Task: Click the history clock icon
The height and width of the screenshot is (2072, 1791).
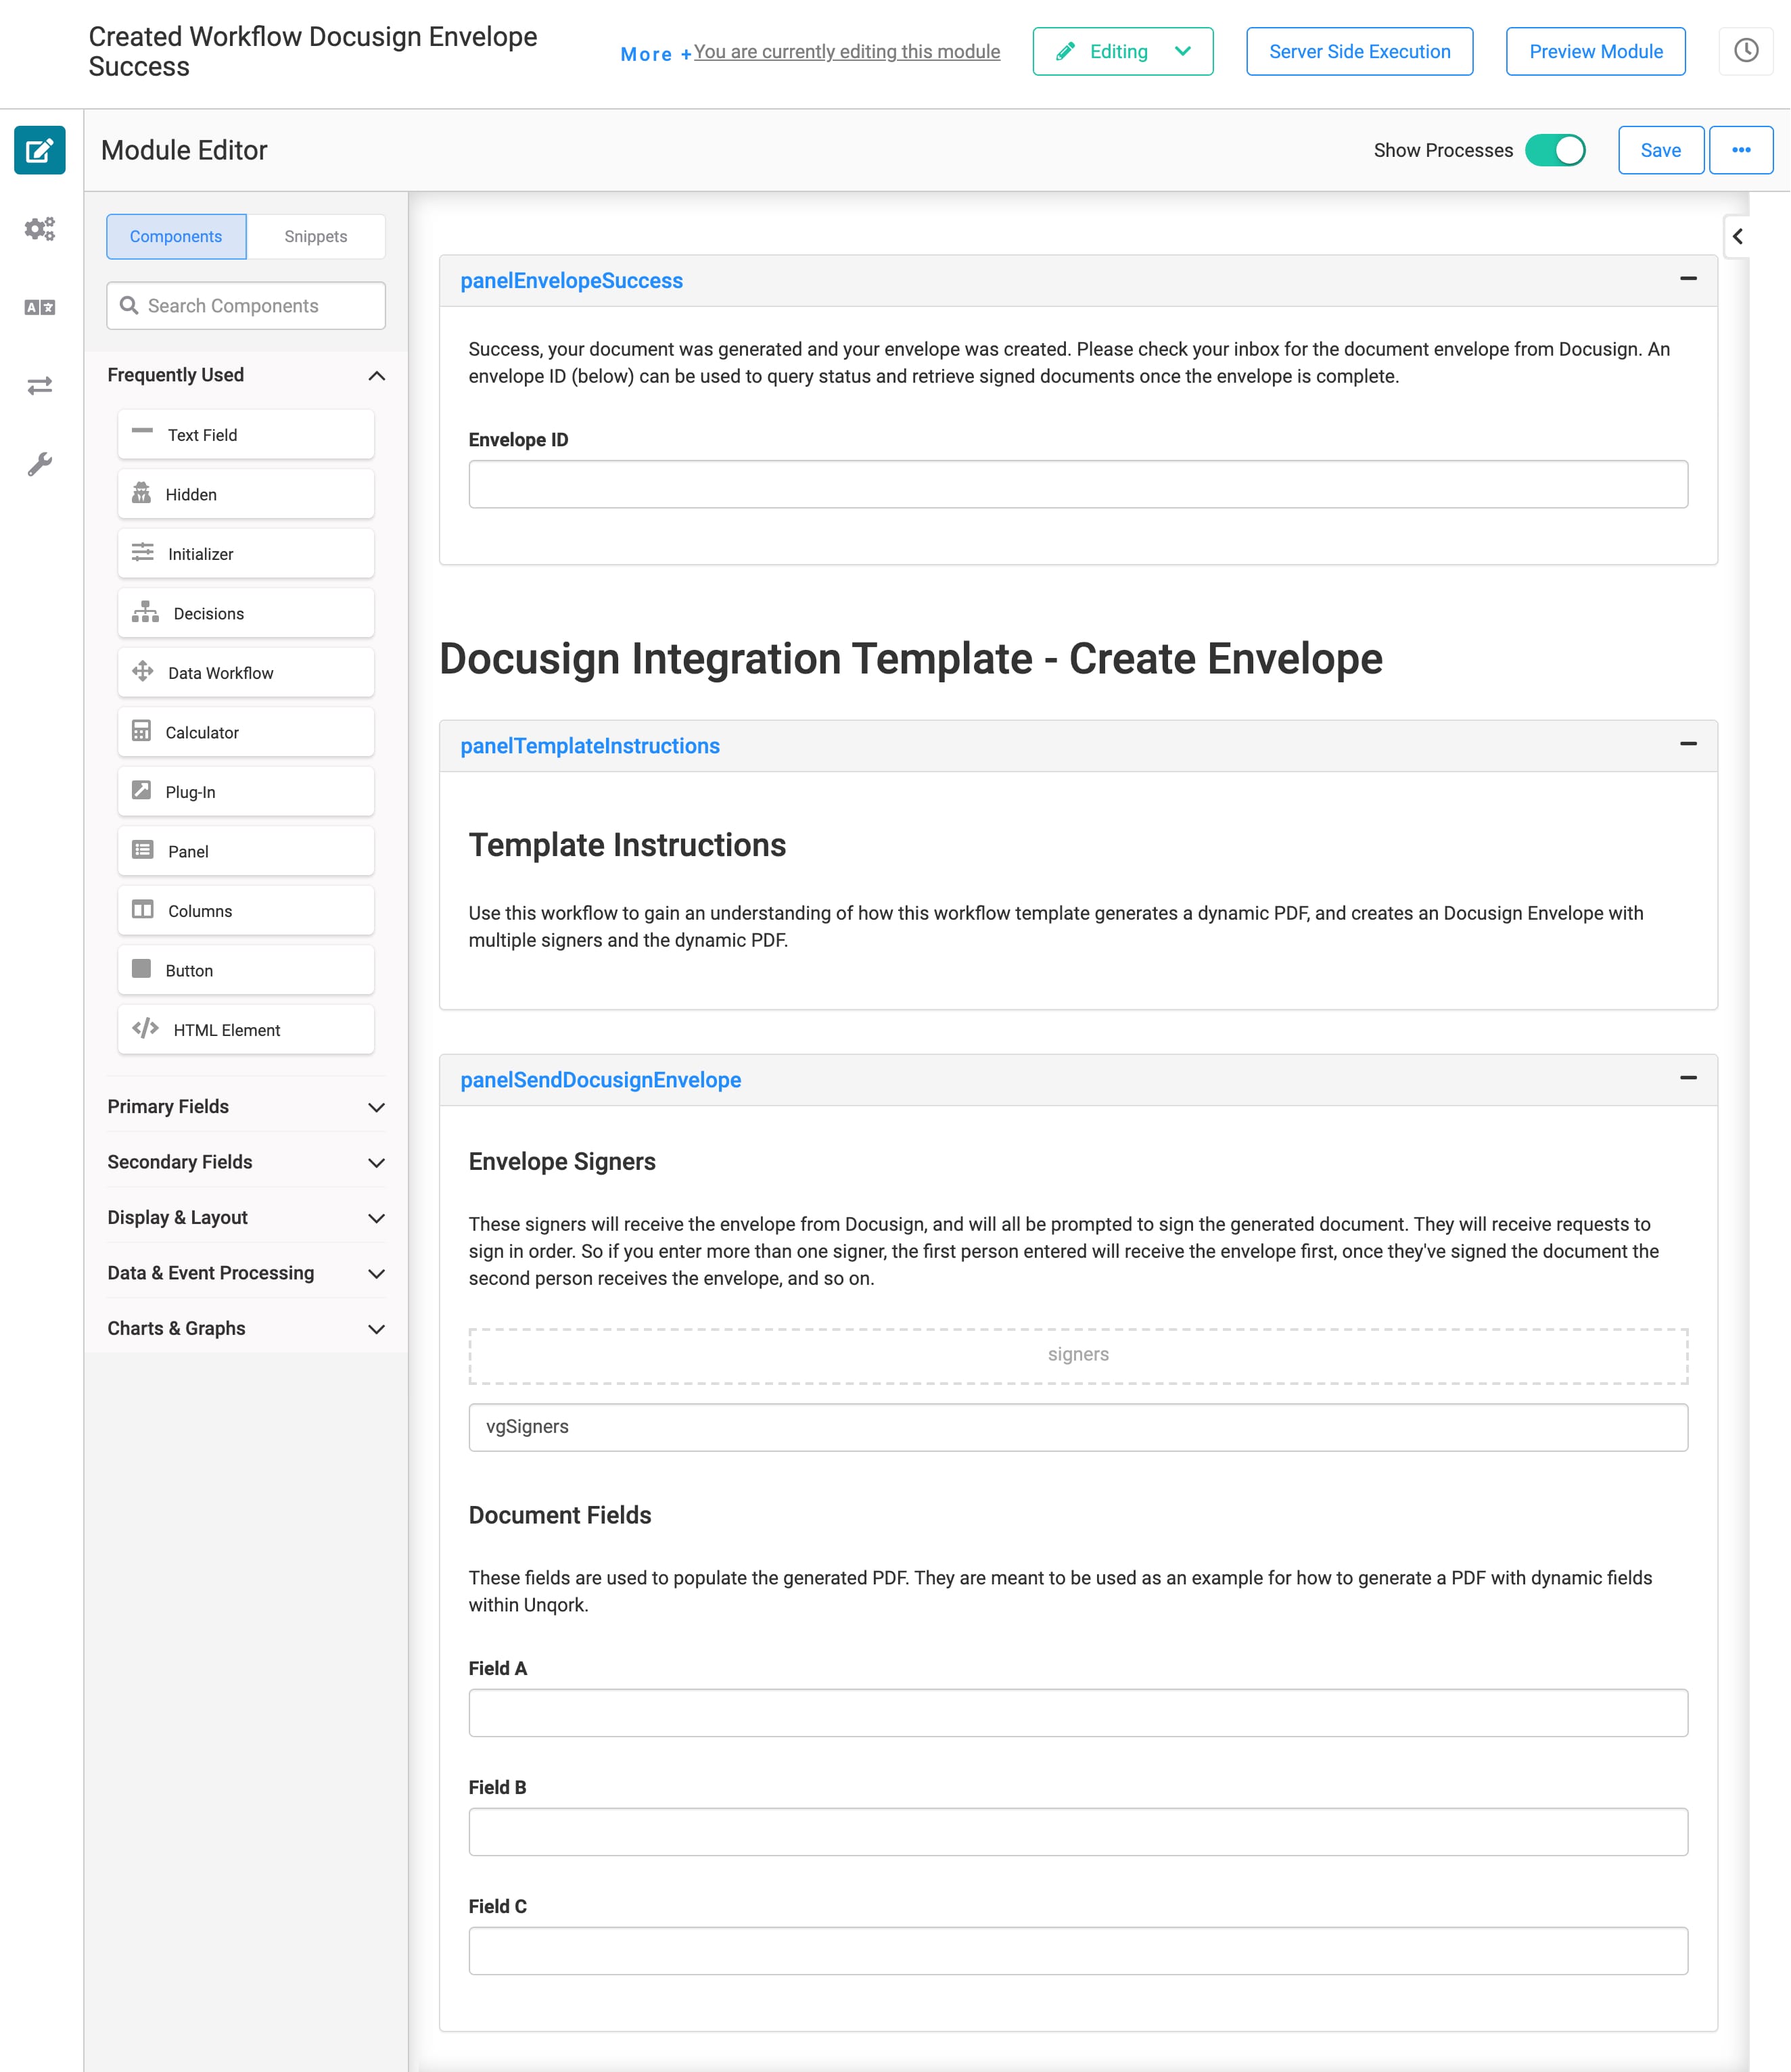Action: (x=1746, y=51)
